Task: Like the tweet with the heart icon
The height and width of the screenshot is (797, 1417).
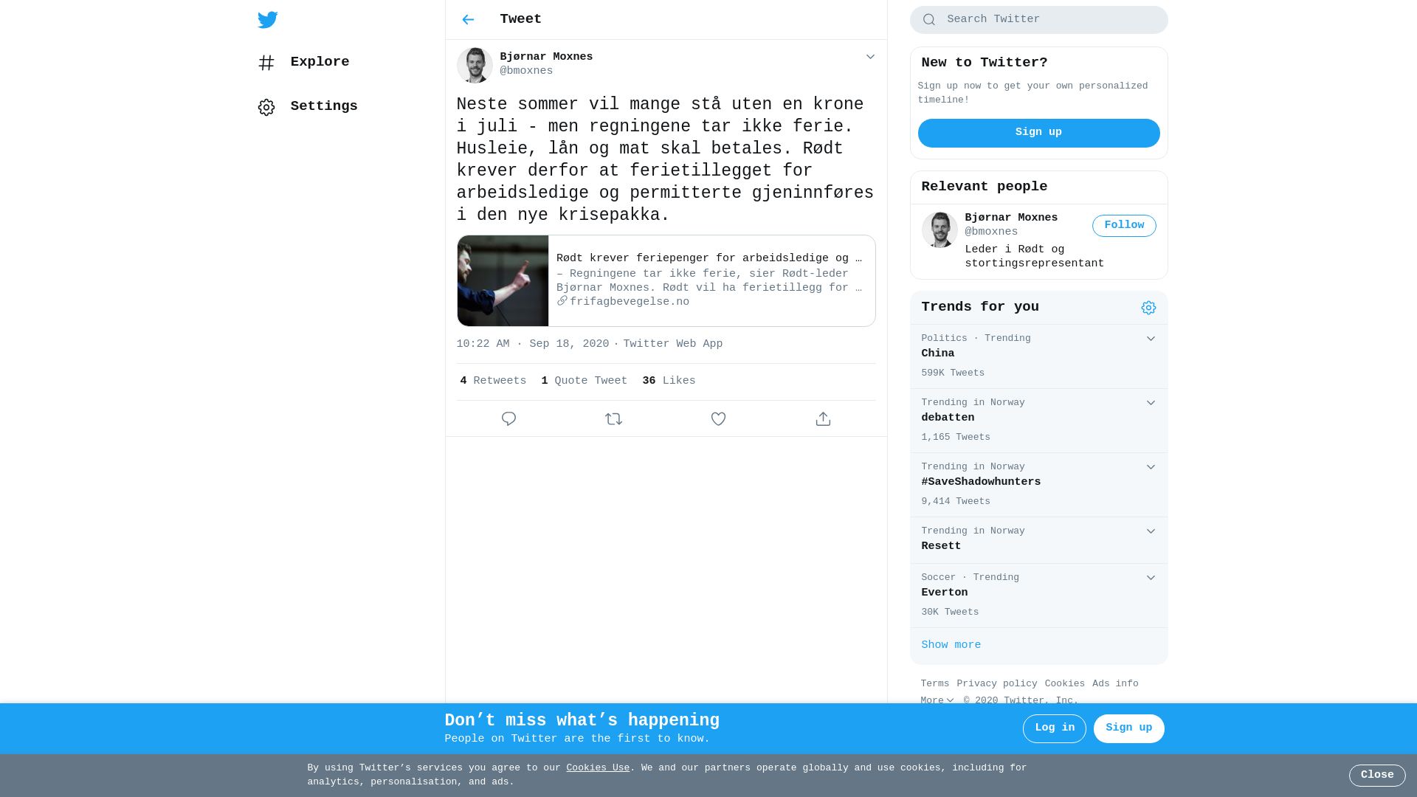Action: (x=718, y=419)
